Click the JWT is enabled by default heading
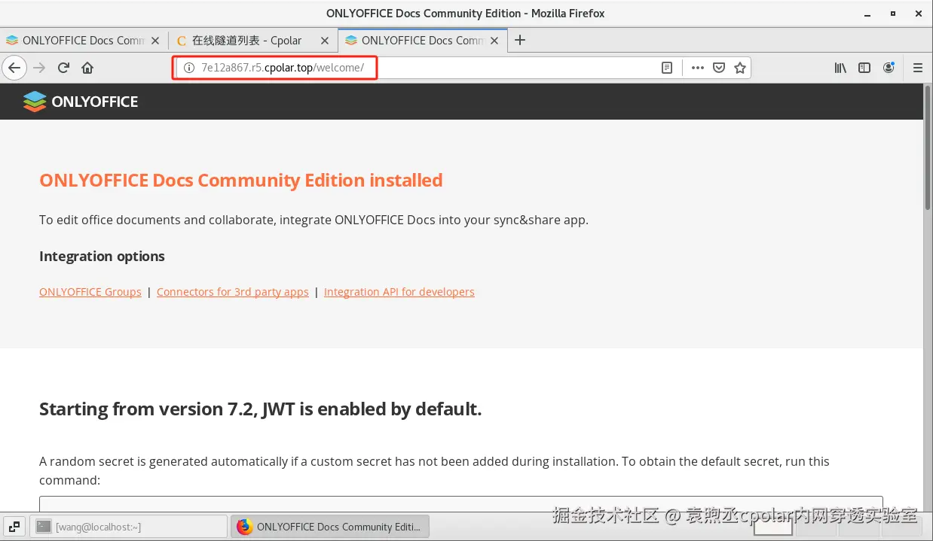Image resolution: width=933 pixels, height=541 pixels. point(260,409)
